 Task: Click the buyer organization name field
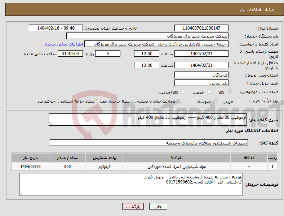(147, 36)
